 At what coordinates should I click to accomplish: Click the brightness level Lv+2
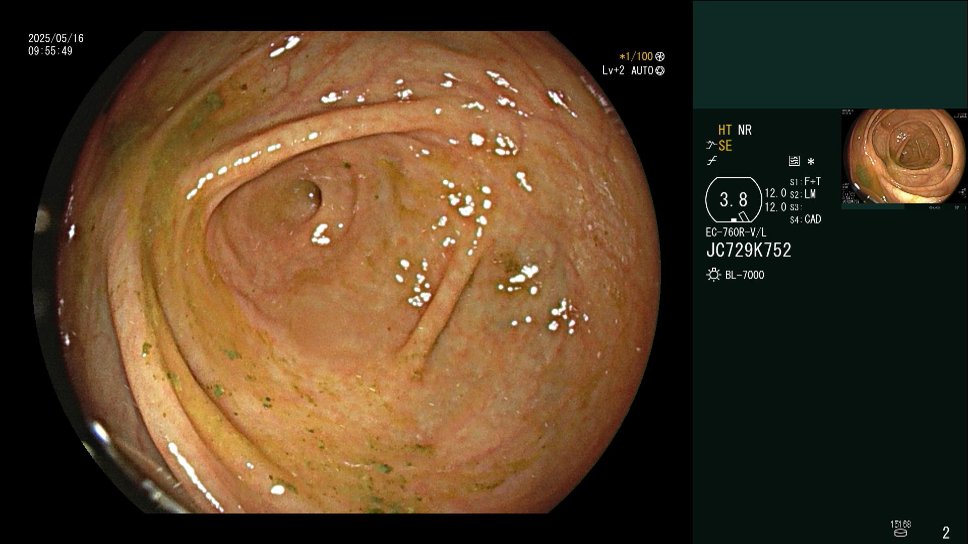tap(613, 71)
